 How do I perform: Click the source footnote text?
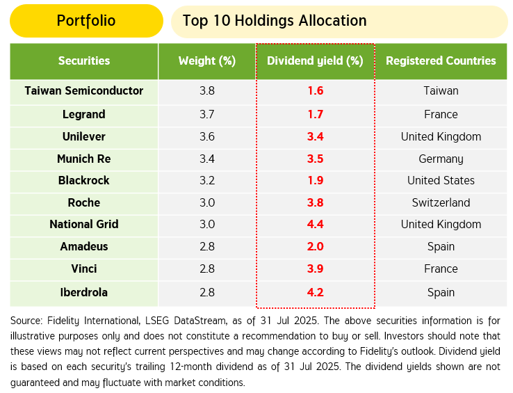click(x=256, y=351)
